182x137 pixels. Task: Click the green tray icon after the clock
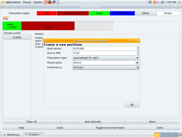179,2
